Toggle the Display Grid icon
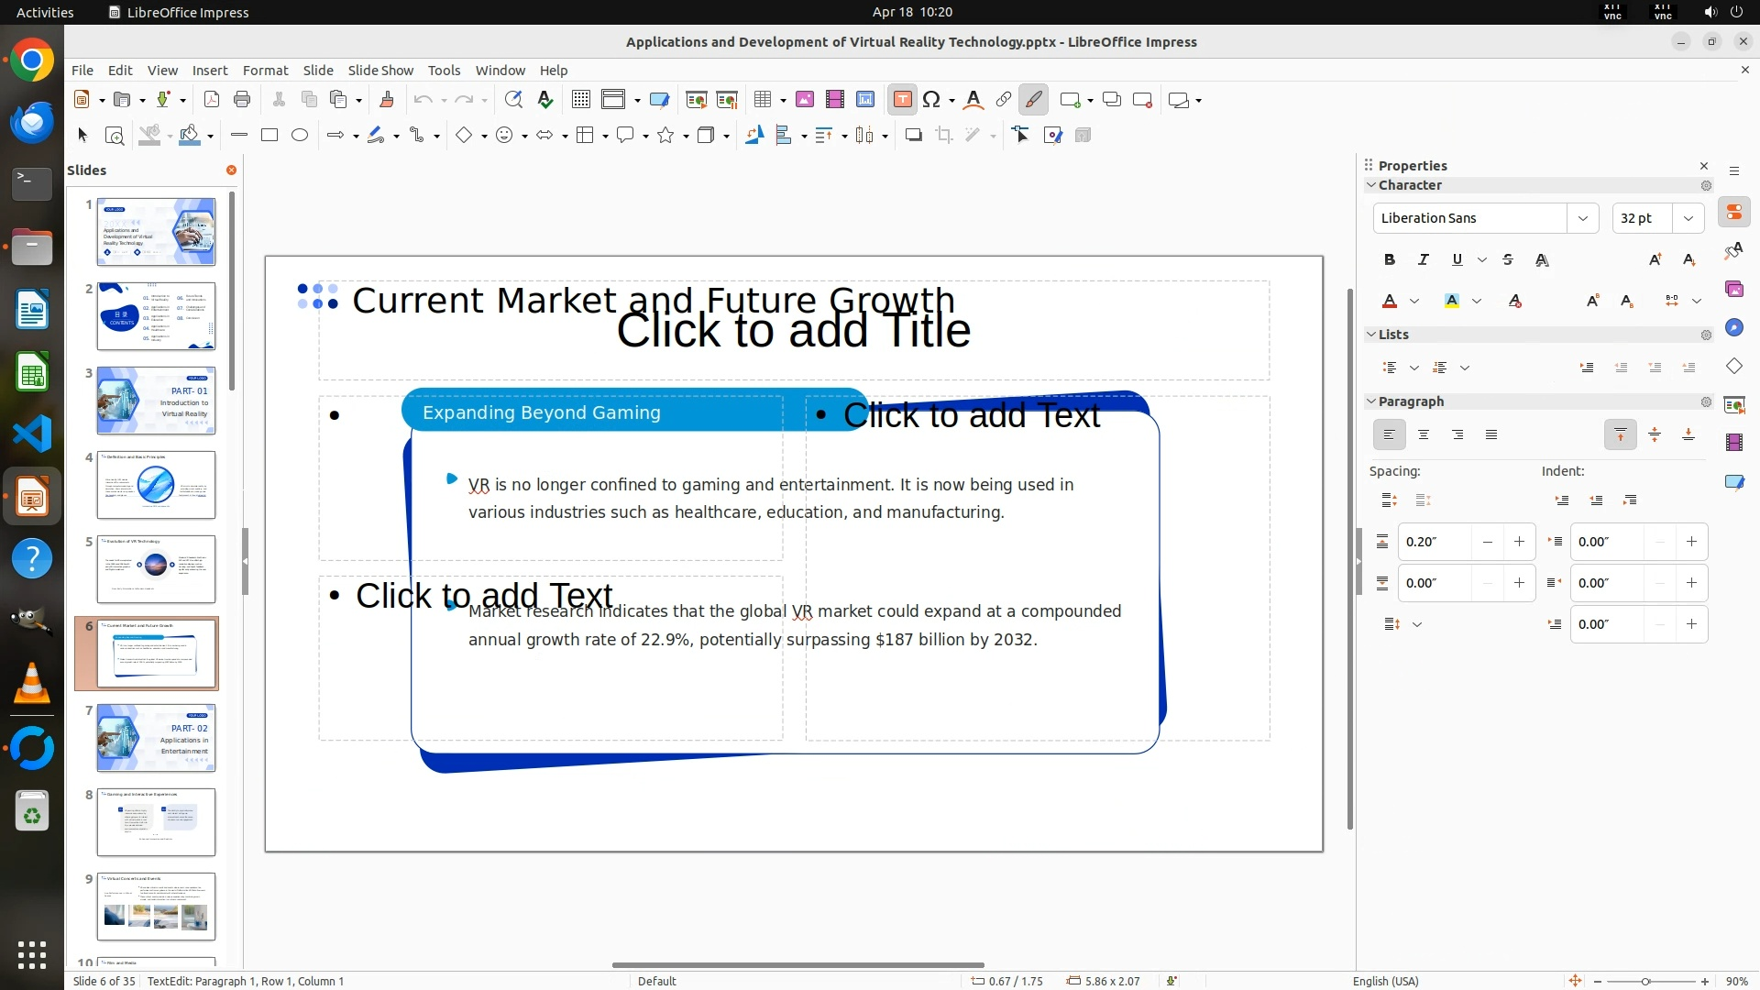Screen dimensions: 1760x990 [x=580, y=100]
